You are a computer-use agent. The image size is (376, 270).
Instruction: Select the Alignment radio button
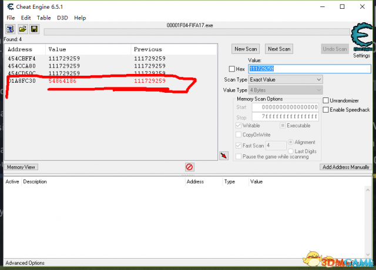click(291, 142)
